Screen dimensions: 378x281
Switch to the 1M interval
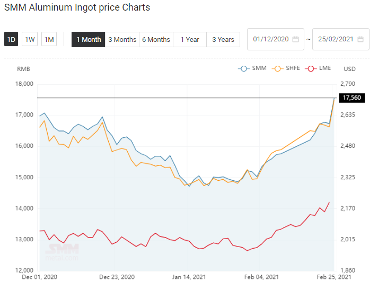tap(49, 39)
